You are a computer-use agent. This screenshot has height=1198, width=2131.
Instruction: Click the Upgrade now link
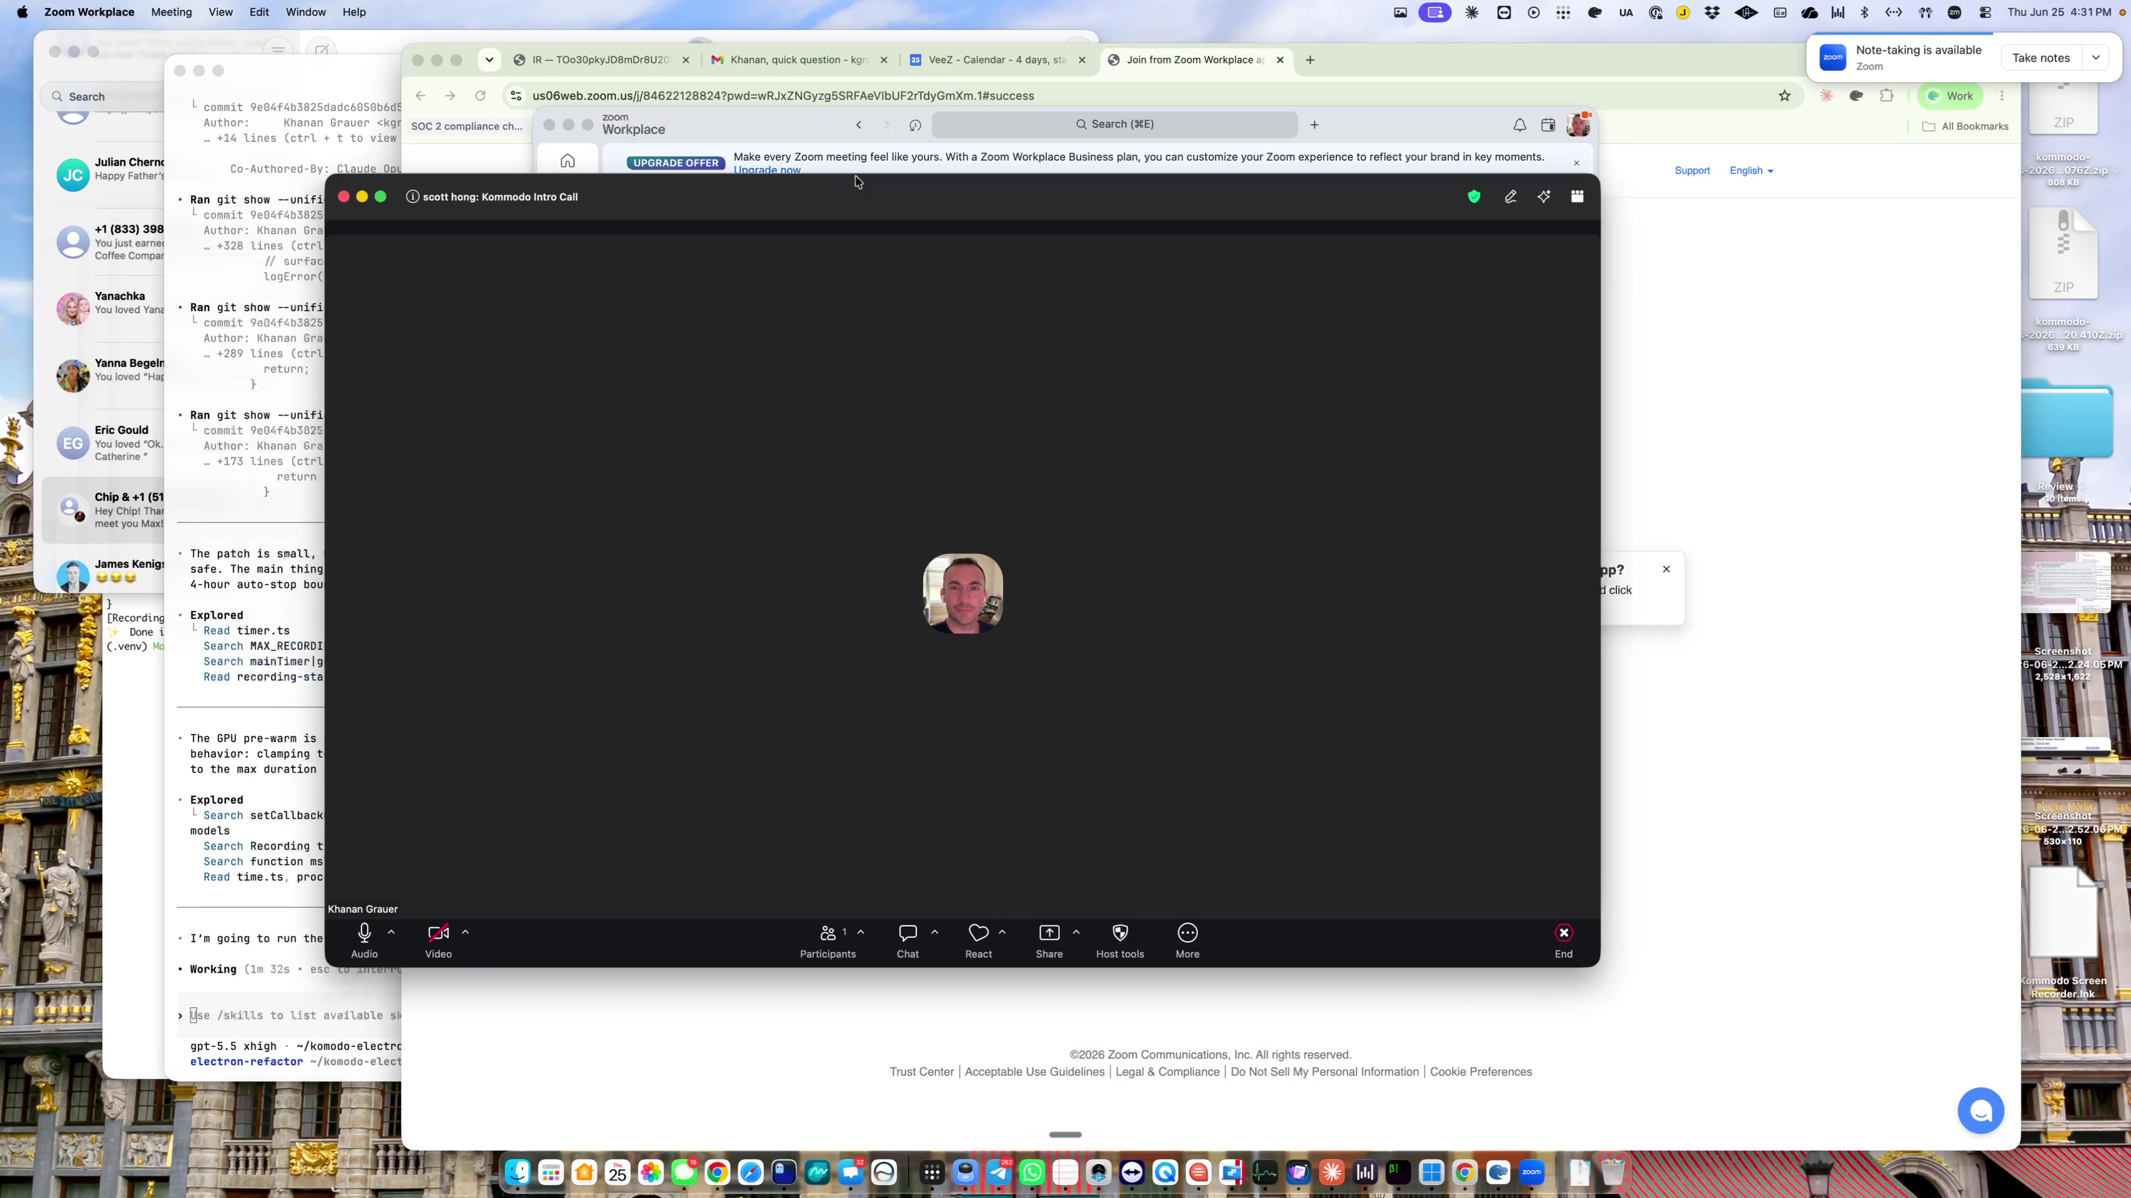(767, 170)
